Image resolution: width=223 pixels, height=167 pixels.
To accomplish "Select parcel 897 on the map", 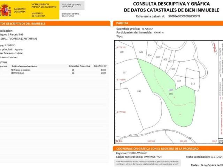I will pyautogui.click(x=124, y=73).
